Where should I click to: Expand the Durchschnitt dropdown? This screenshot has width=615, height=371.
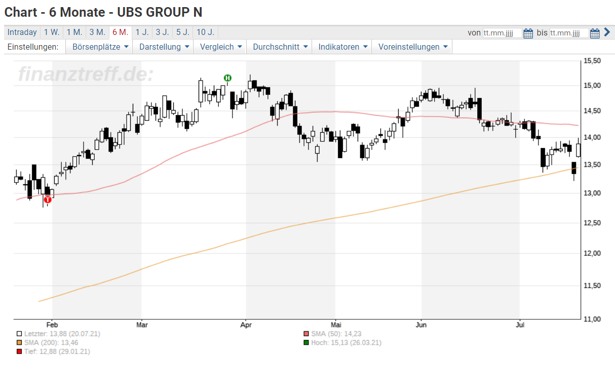[x=280, y=47]
